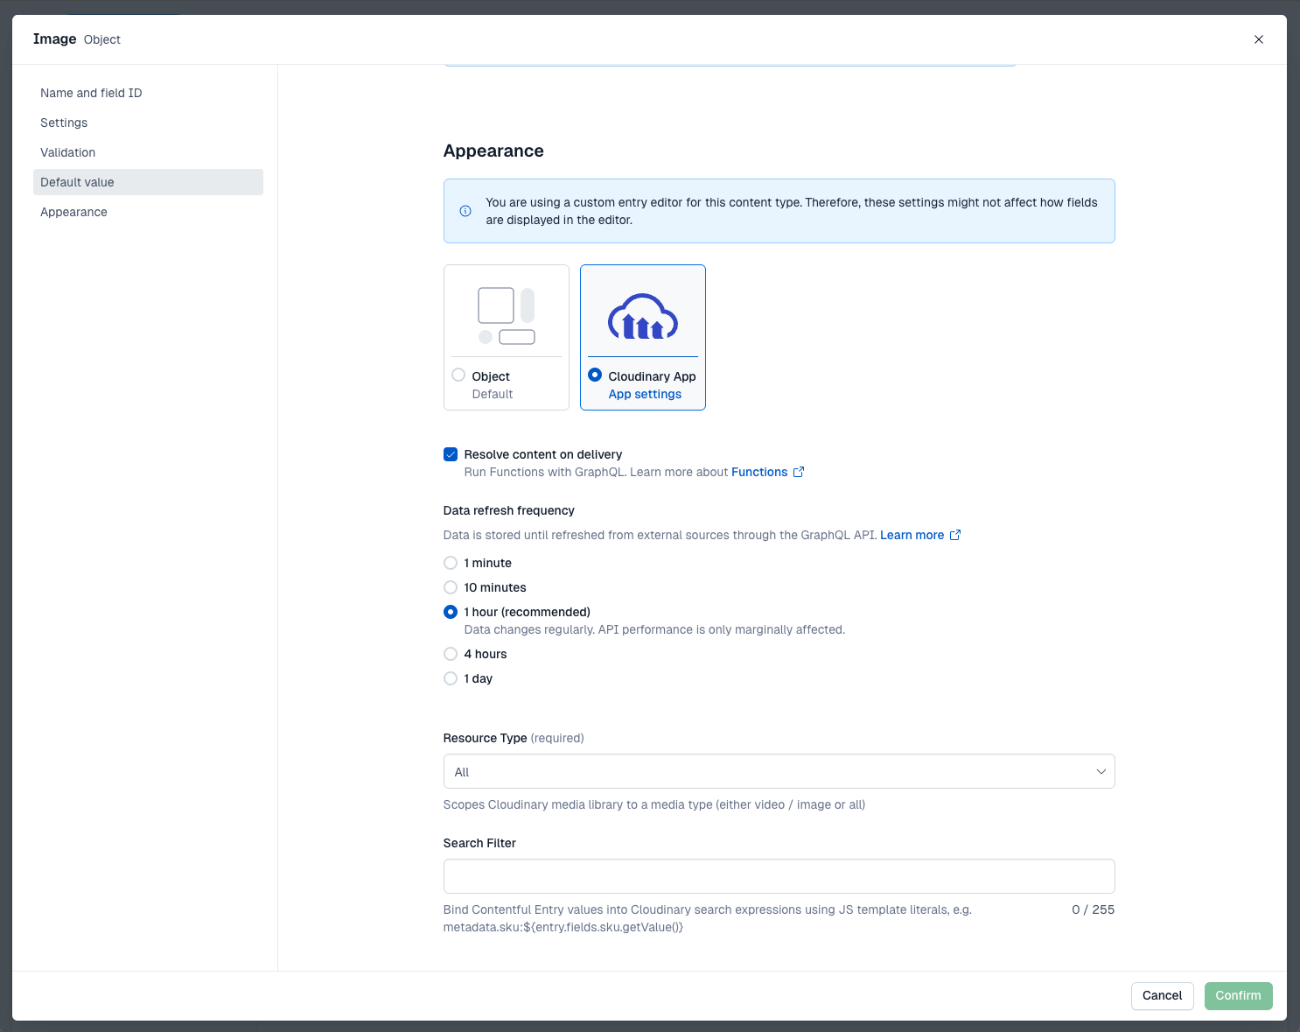This screenshot has width=1300, height=1032.
Task: Click the Cancel button
Action: 1162,996
